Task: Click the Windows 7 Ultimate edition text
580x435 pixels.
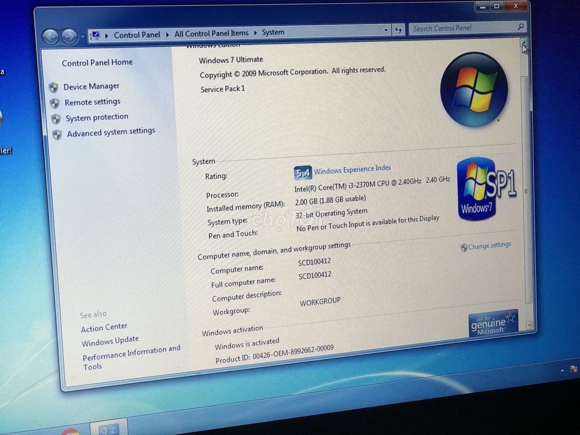Action: [x=231, y=60]
